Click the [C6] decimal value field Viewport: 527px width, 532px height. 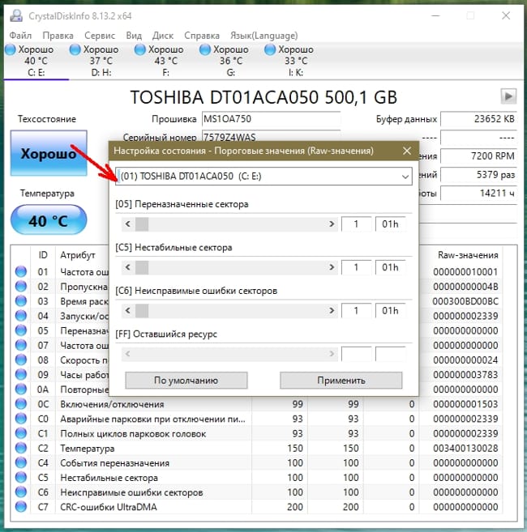(356, 310)
